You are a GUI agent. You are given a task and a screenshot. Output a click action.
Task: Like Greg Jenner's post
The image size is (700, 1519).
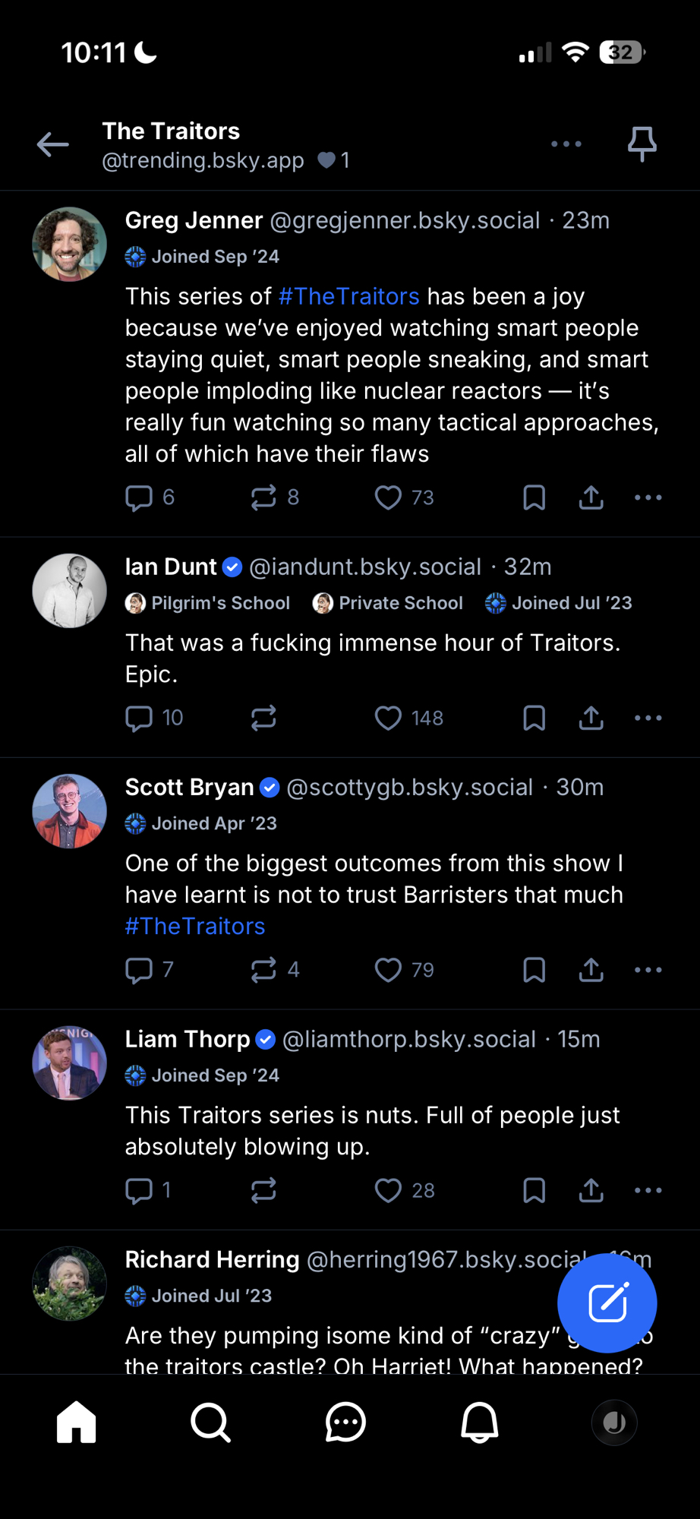(388, 497)
